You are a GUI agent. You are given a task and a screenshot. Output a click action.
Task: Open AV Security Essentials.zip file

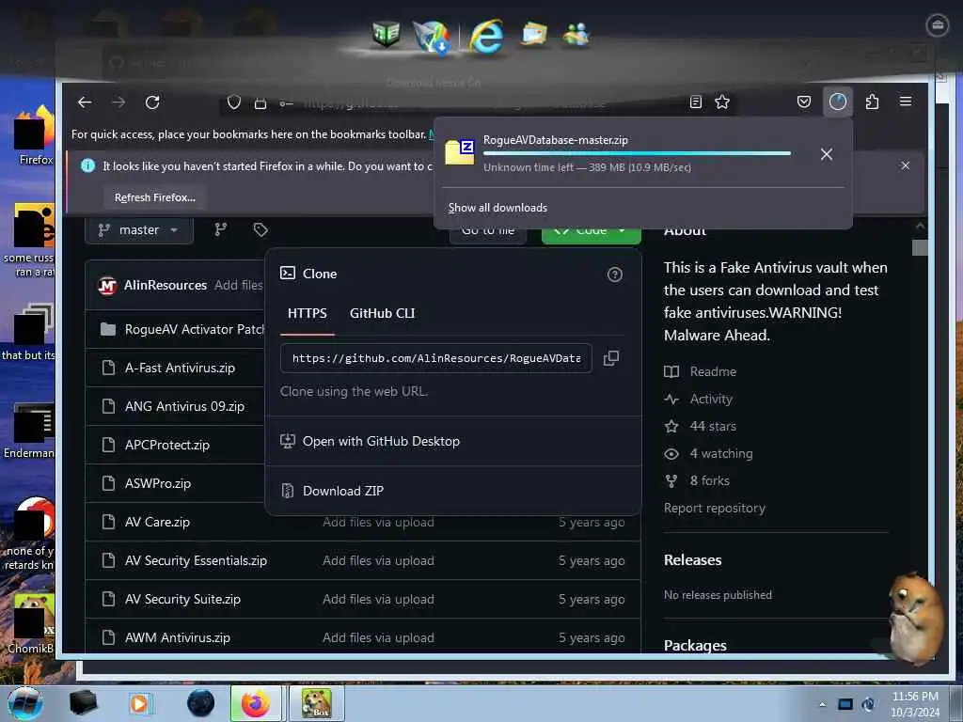[196, 560]
